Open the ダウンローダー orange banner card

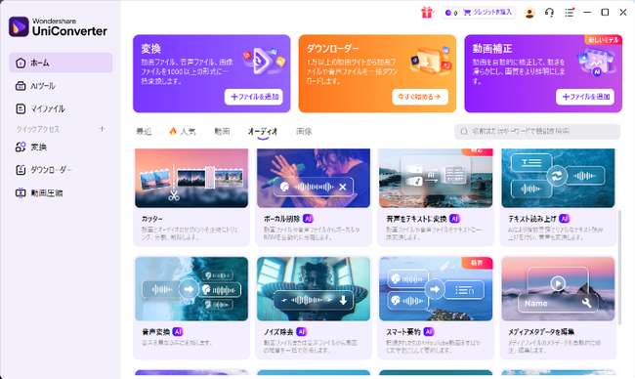point(377,73)
